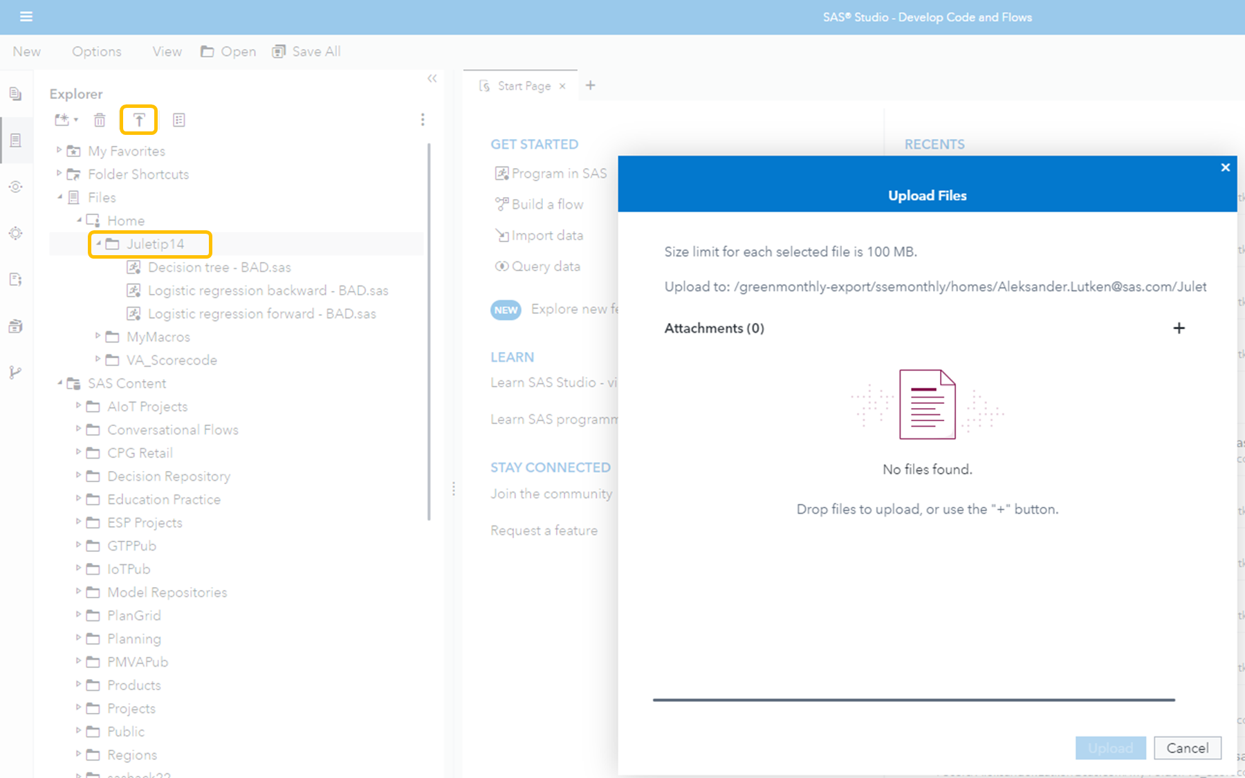
Task: Expand the MyMacros folder
Action: click(x=98, y=337)
